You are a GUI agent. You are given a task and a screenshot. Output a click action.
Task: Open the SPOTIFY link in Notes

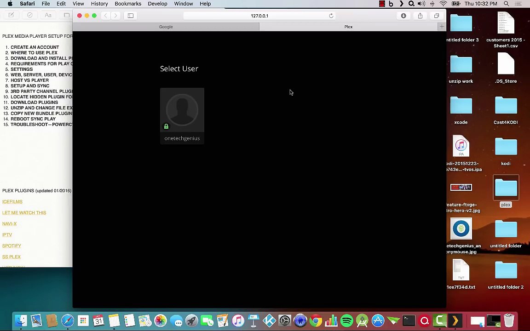tap(12, 246)
